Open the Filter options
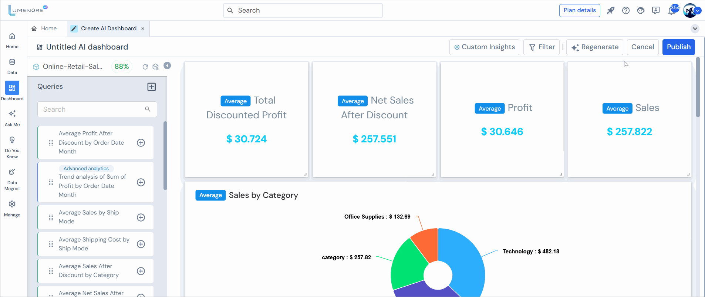Viewport: 705px width, 297px height. tap(542, 47)
